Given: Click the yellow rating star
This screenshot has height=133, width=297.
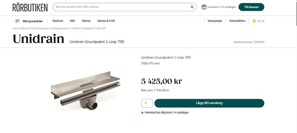Looking at the screenshot, I should (254, 21).
